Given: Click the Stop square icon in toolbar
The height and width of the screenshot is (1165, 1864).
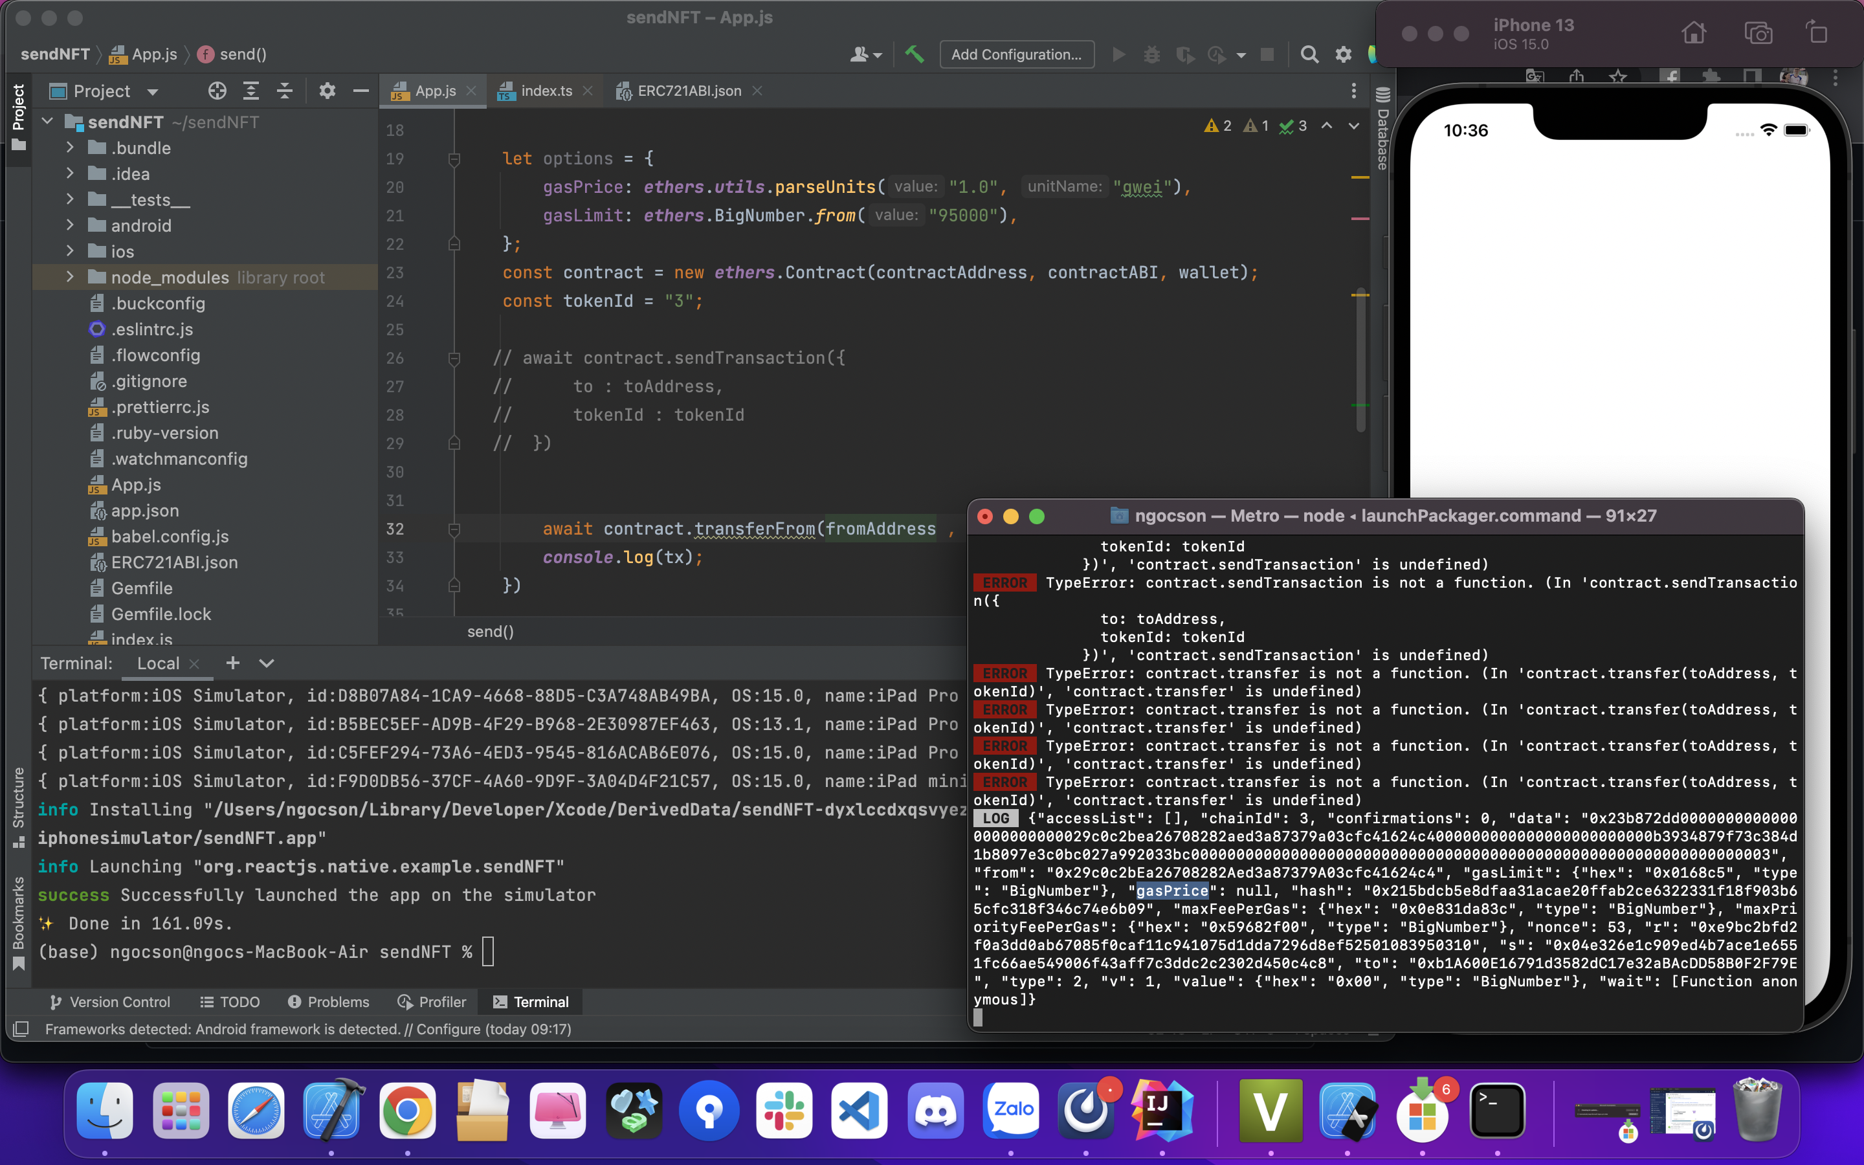Looking at the screenshot, I should (x=1267, y=54).
